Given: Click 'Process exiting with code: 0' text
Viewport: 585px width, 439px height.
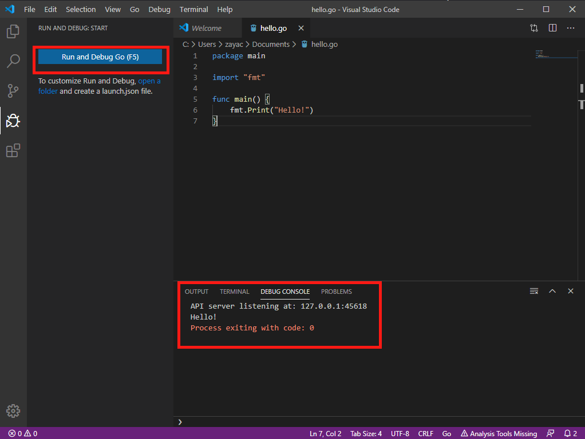Looking at the screenshot, I should coord(252,328).
